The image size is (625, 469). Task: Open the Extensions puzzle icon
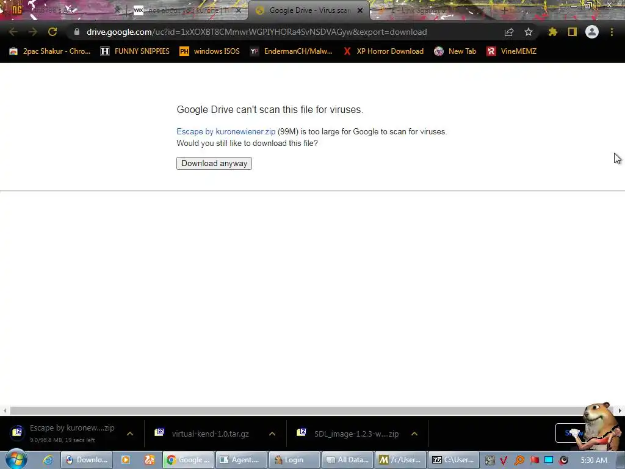click(x=552, y=32)
